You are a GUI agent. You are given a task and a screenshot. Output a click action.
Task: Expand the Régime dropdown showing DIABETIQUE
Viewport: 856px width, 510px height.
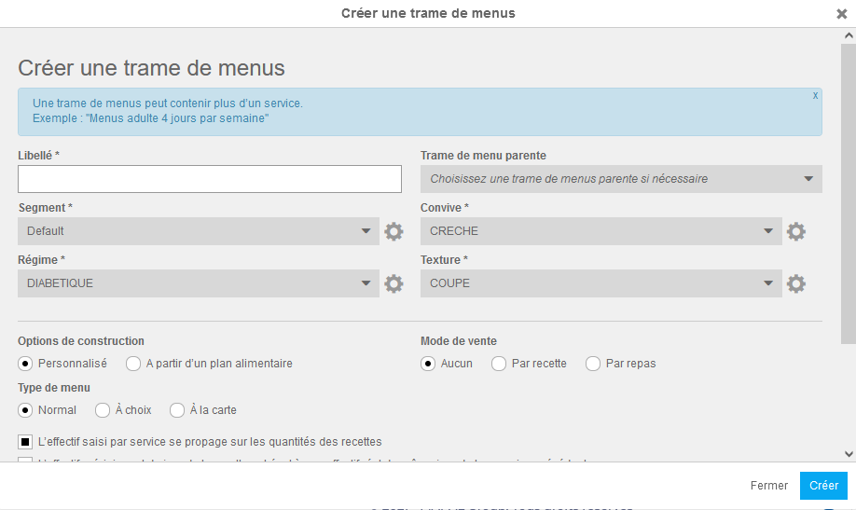[x=198, y=283]
